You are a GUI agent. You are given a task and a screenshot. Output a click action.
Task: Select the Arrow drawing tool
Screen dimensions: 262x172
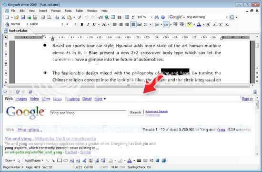[x=53, y=161]
